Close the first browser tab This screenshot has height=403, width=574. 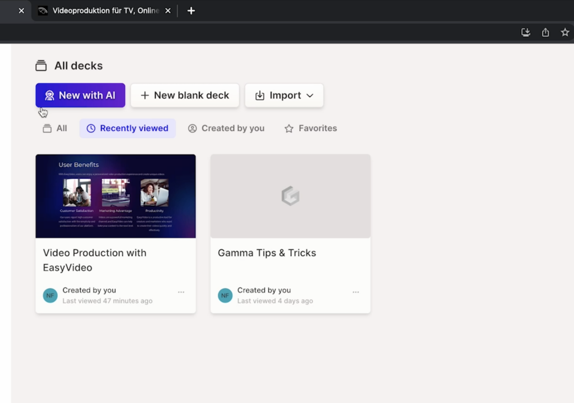21,10
